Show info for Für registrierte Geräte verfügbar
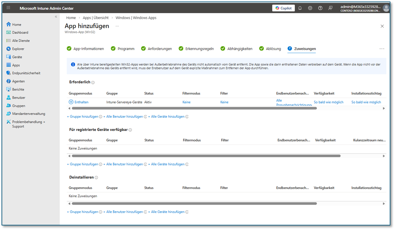The image size is (395, 230). (x=130, y=130)
